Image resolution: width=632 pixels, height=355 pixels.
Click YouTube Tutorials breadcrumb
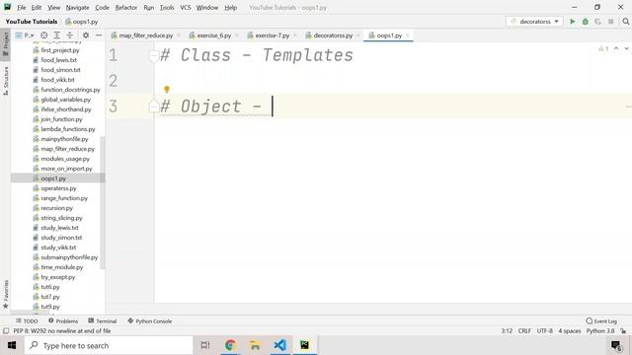coord(32,22)
